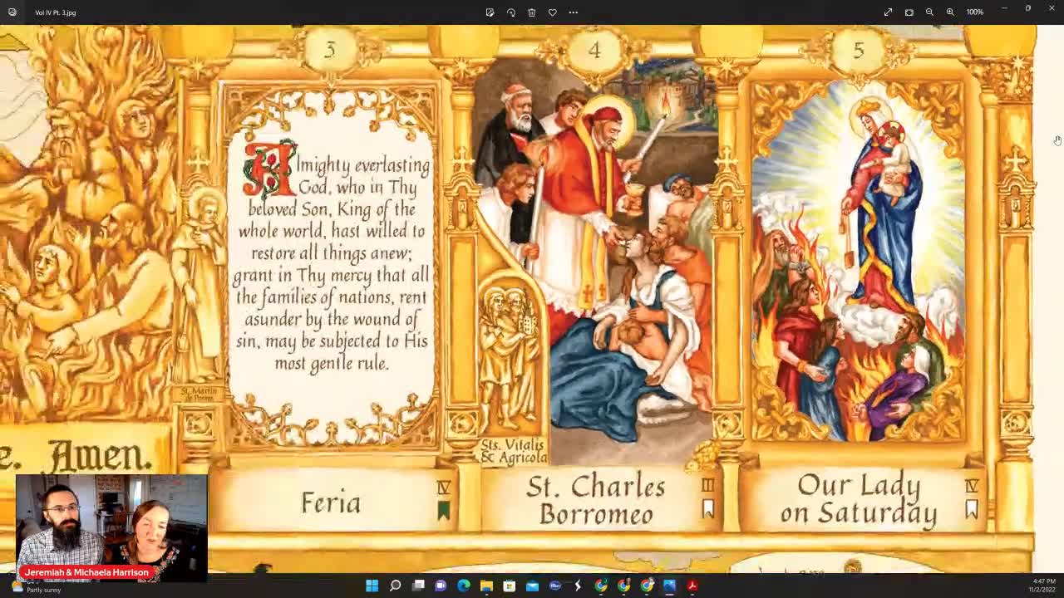This screenshot has height=598, width=1064.
Task: Click the white bookmark beside Our Lady on Saturday
Action: click(971, 509)
